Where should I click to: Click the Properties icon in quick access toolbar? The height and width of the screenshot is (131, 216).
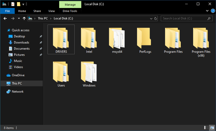click(13, 4)
